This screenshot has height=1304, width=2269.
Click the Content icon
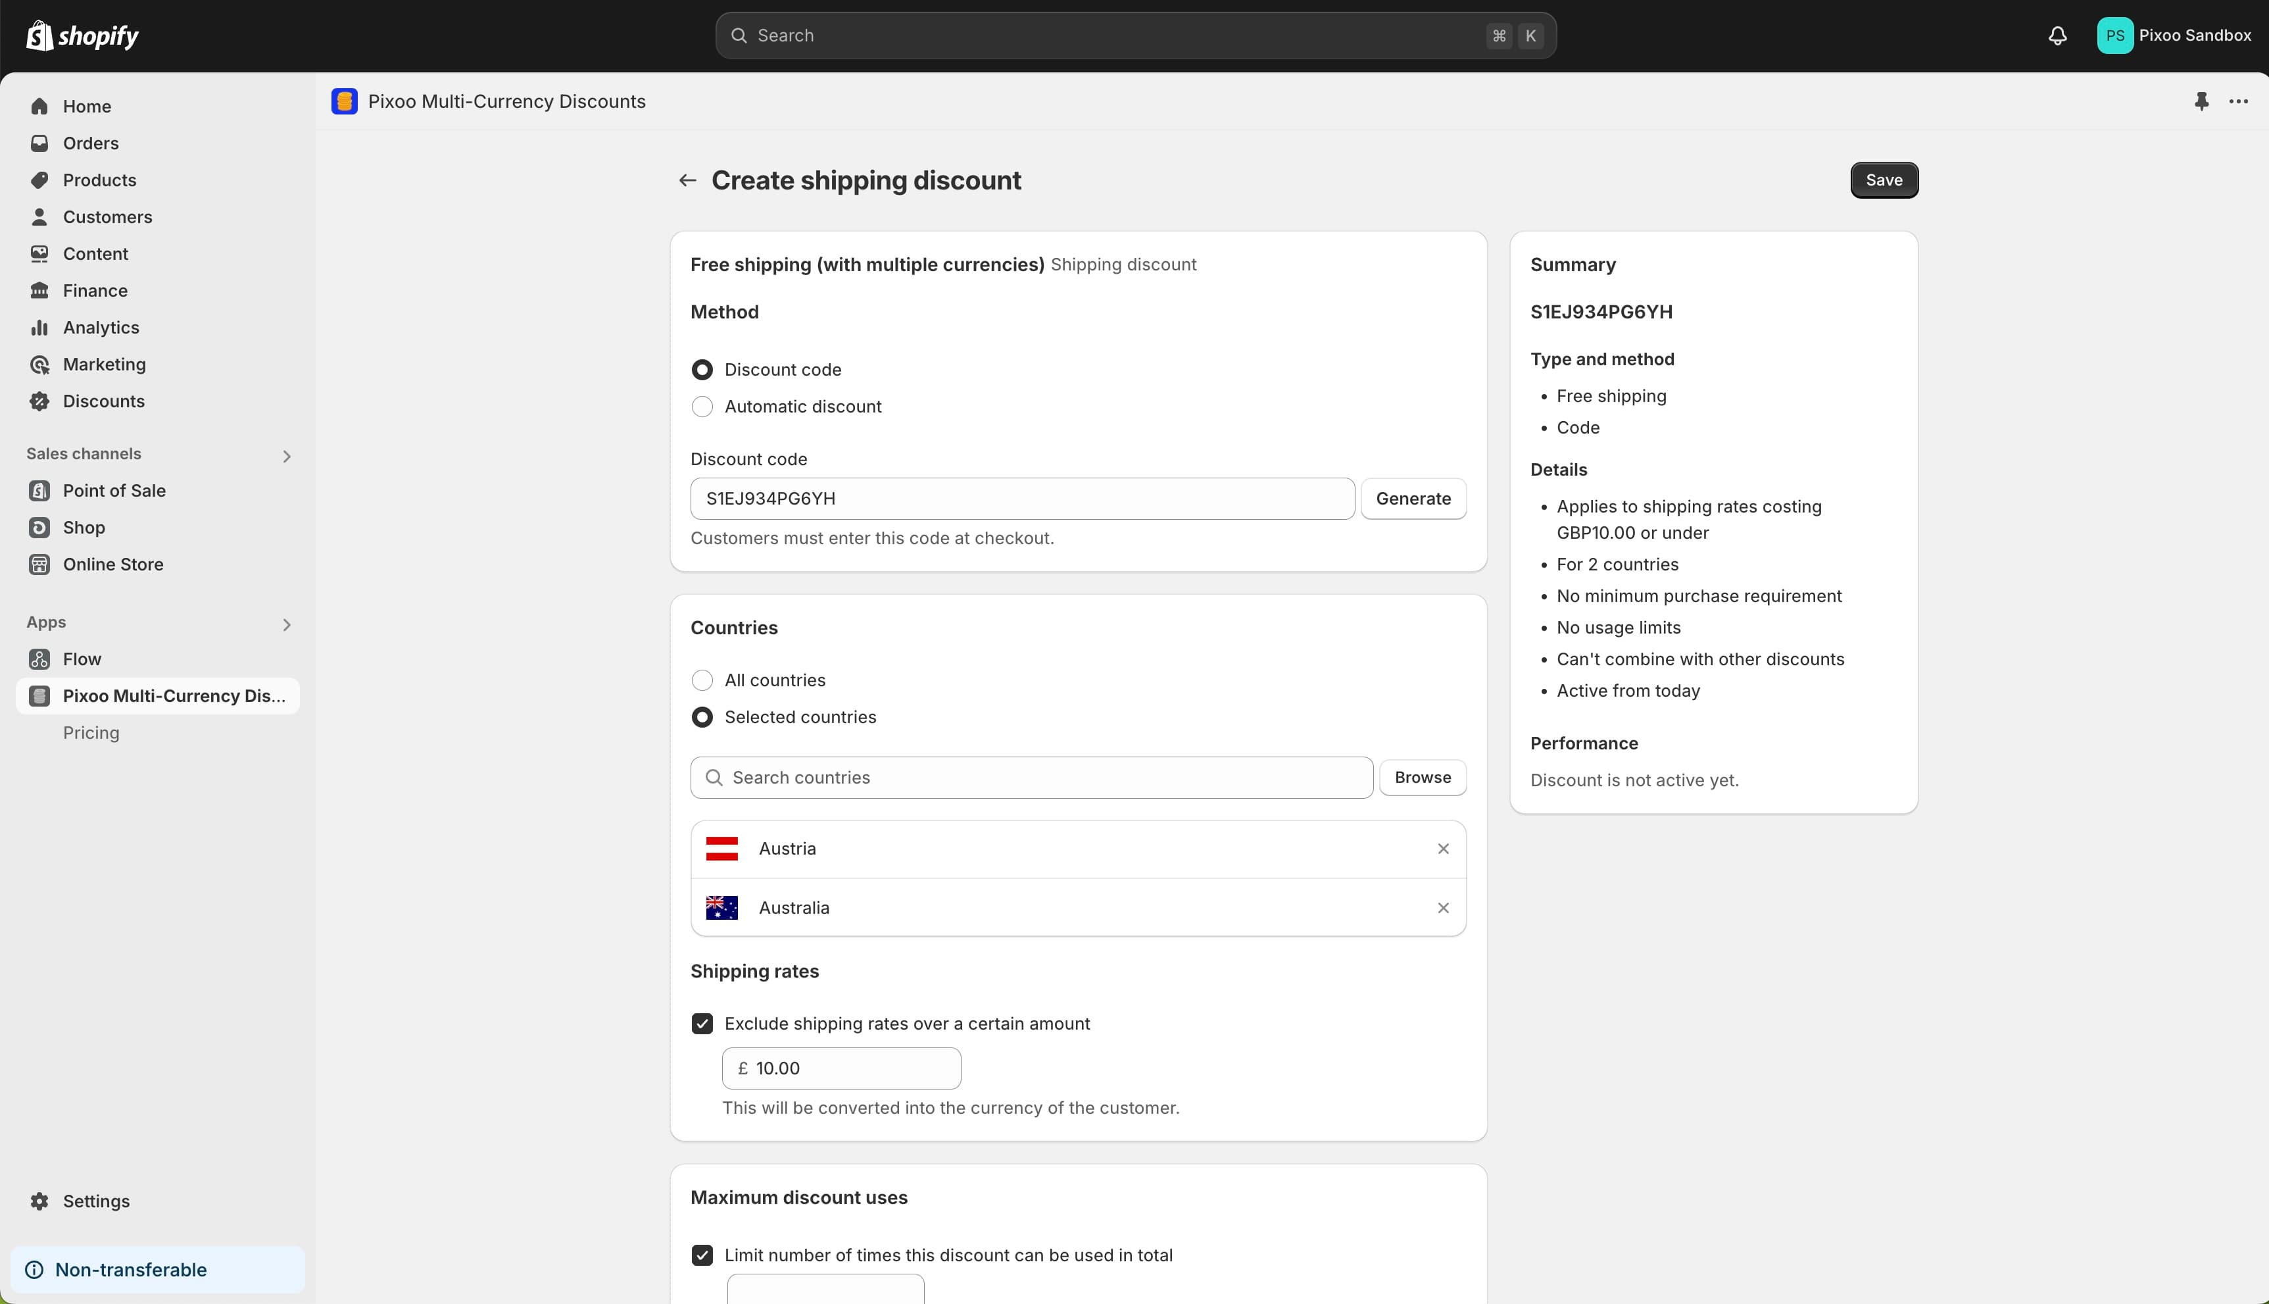click(39, 253)
